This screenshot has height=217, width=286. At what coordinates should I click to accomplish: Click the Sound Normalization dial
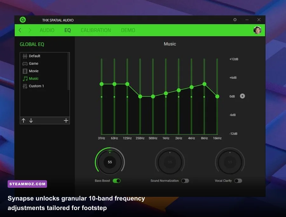click(170, 162)
